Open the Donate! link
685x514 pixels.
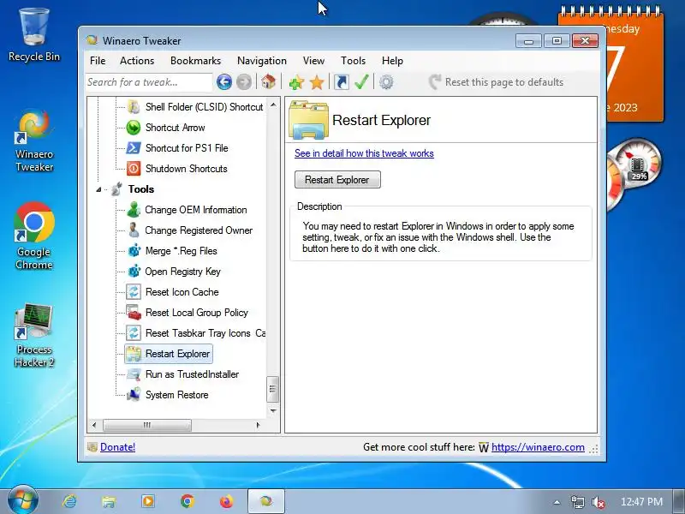click(x=117, y=446)
